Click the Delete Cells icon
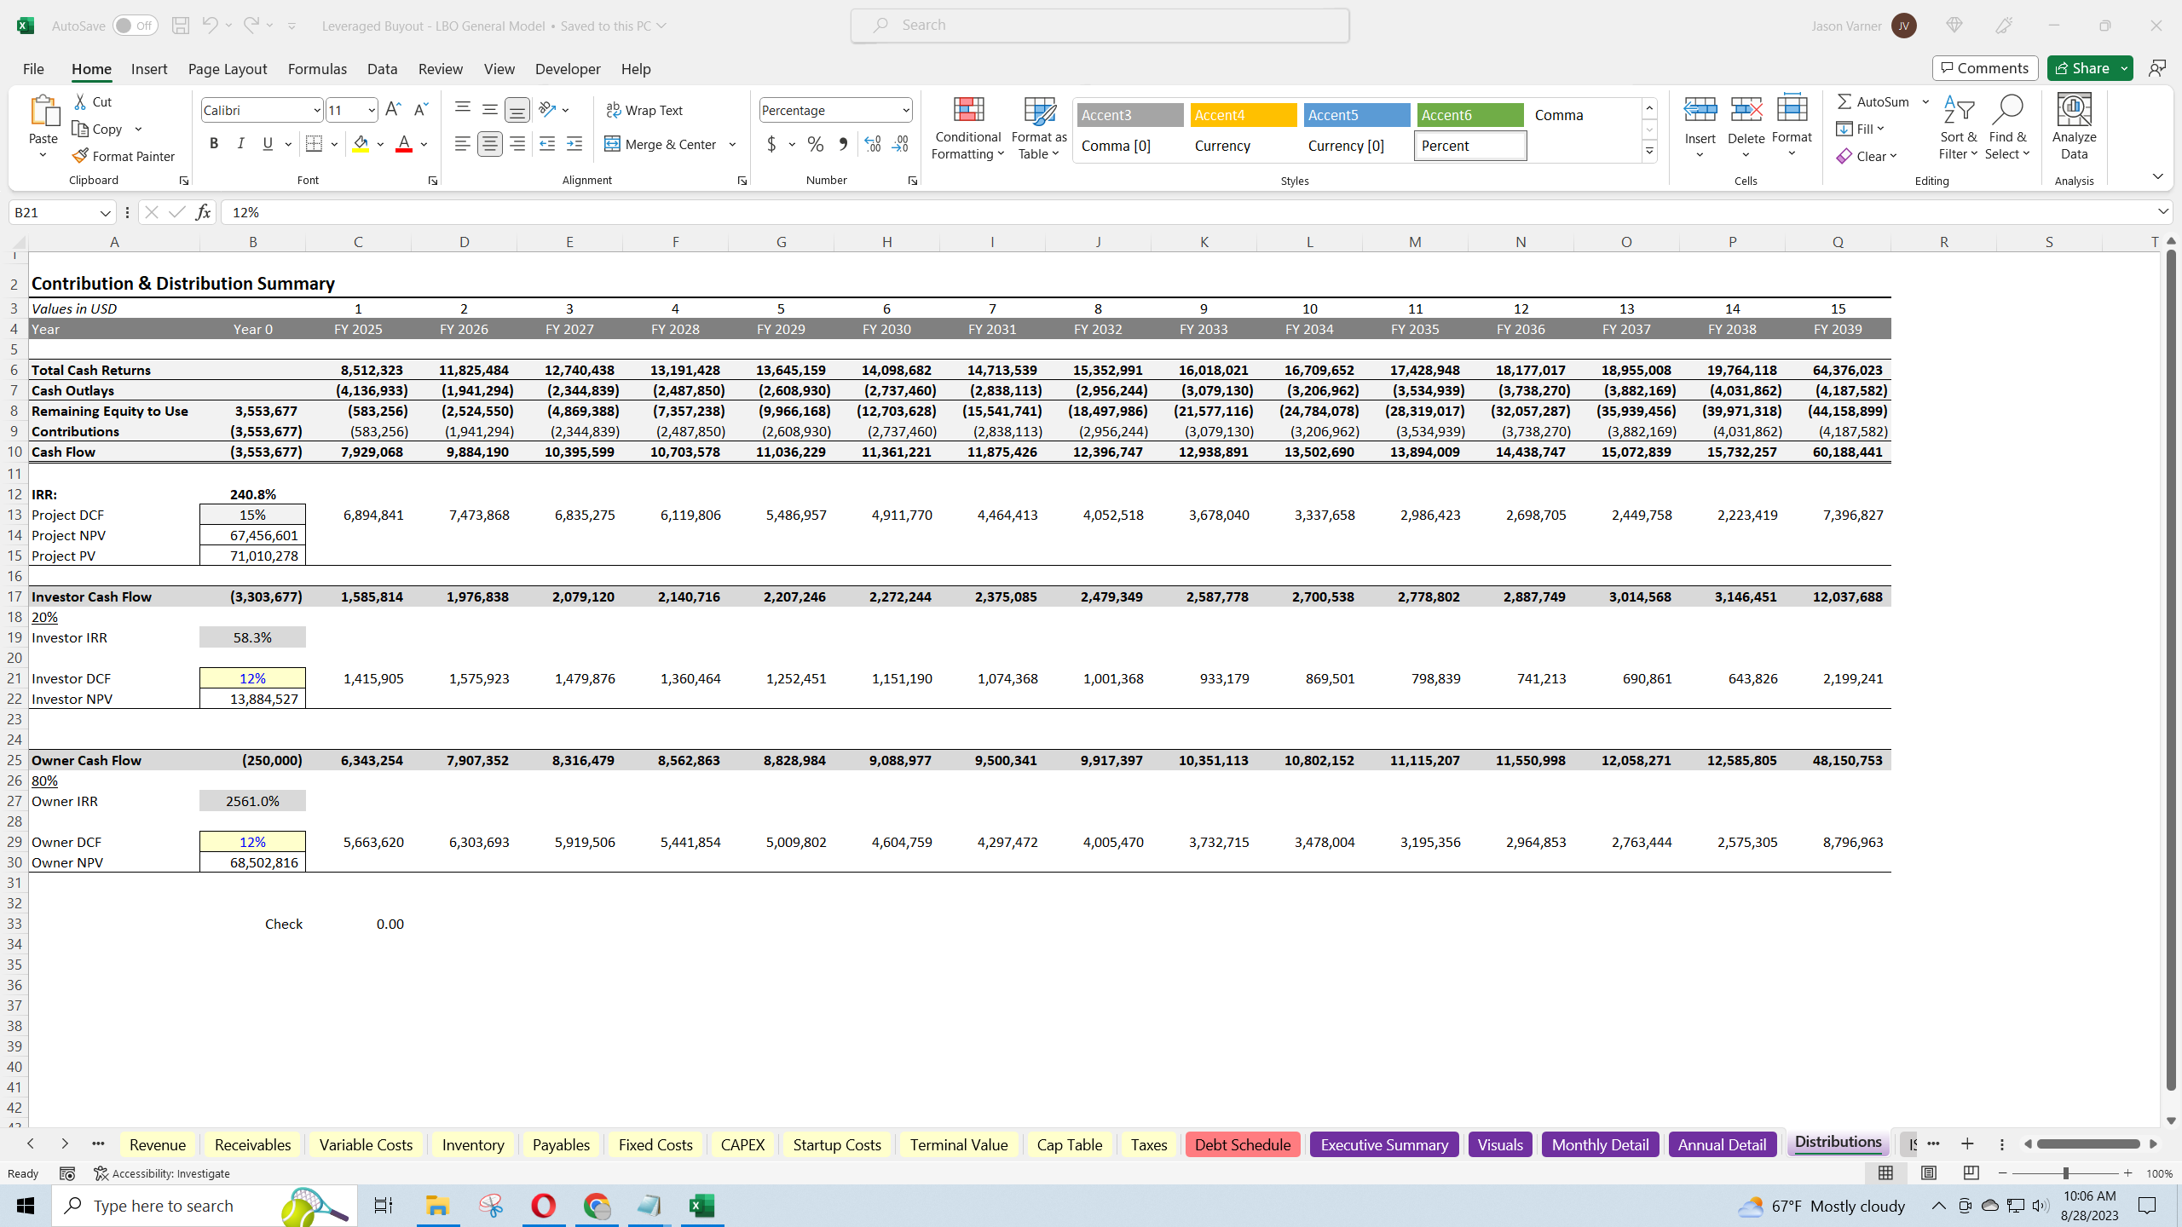The height and width of the screenshot is (1227, 2182). click(x=1746, y=111)
